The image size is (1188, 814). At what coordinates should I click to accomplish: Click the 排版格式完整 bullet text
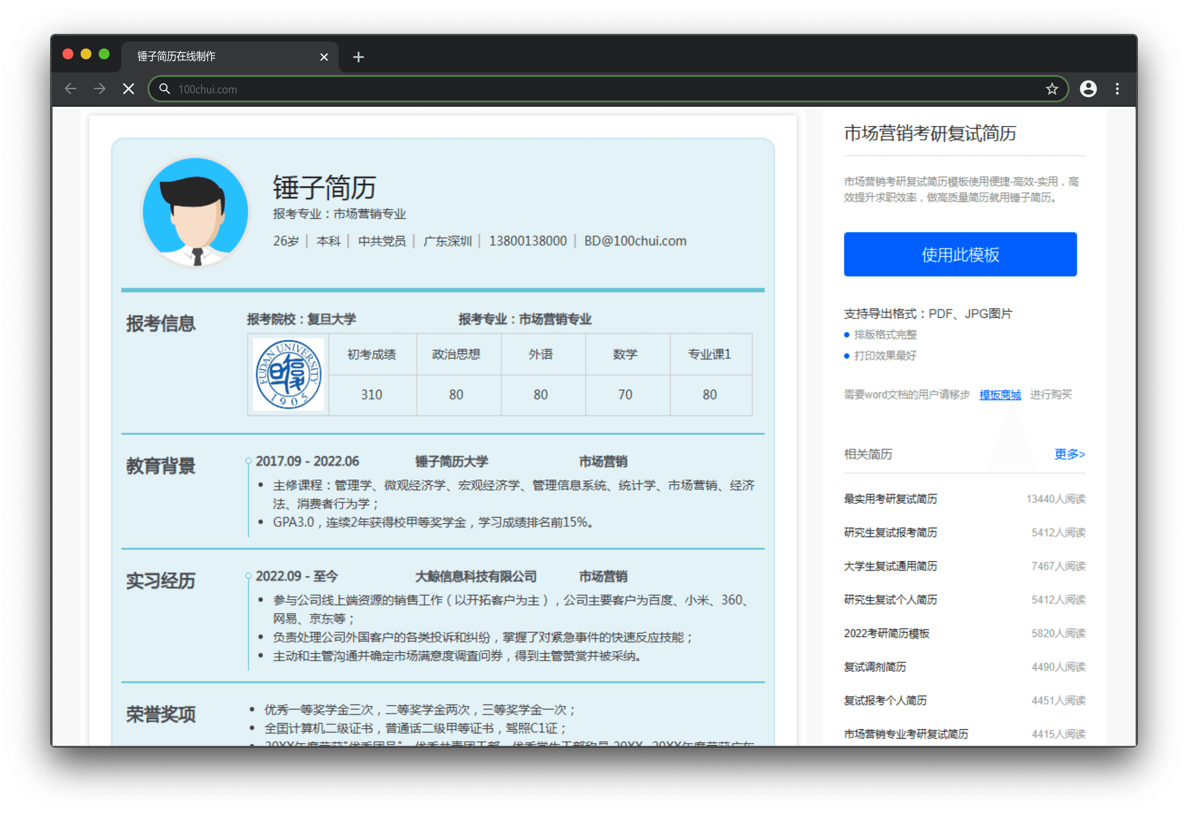[x=885, y=335]
